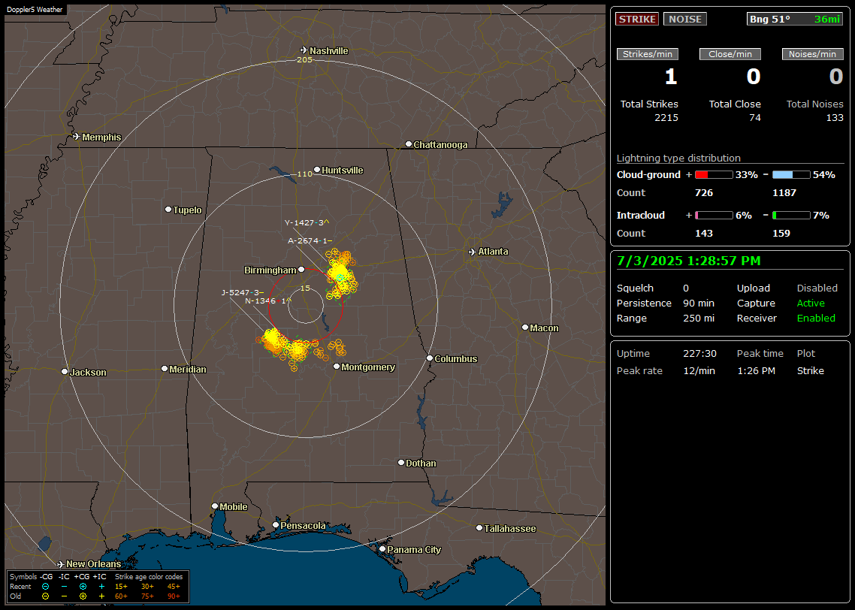Click the New Orleans airport plane icon
The height and width of the screenshot is (610, 855).
(61, 563)
